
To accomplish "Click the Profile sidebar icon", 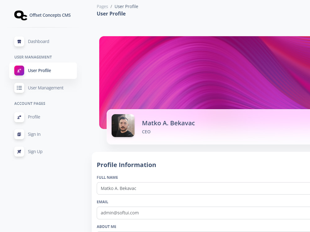I will point(19,117).
